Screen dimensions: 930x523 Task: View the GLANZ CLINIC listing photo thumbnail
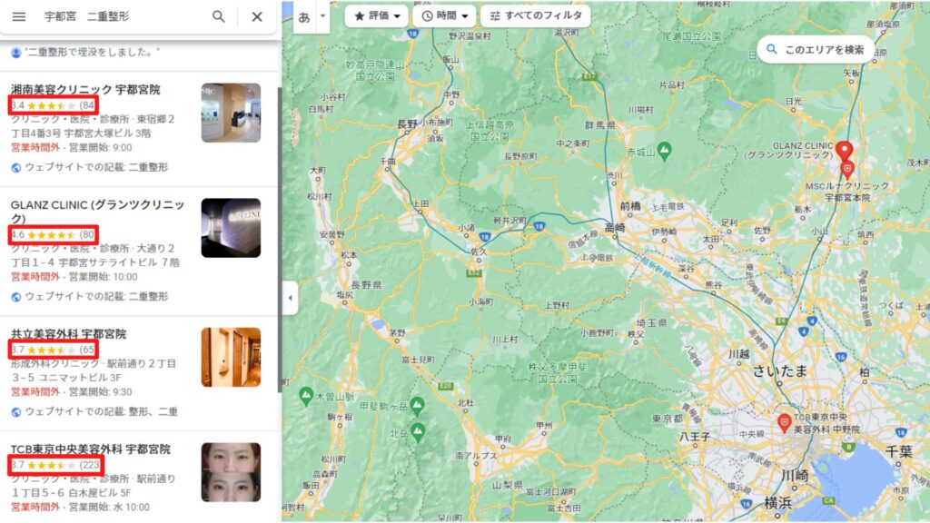(x=231, y=228)
